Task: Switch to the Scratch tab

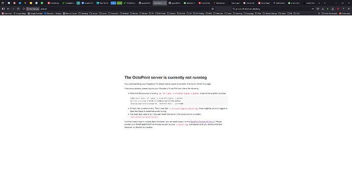Action: pyautogui.click(x=88, y=3)
